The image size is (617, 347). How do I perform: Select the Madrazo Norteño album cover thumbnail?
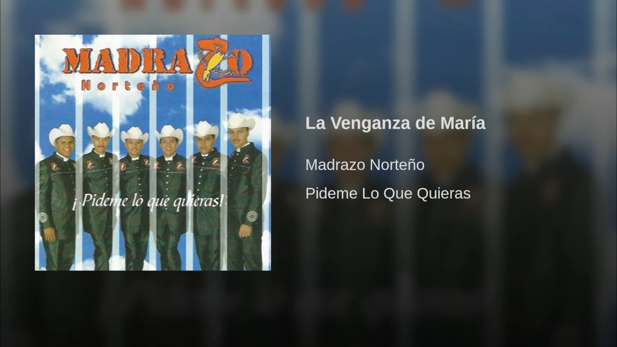(x=153, y=152)
